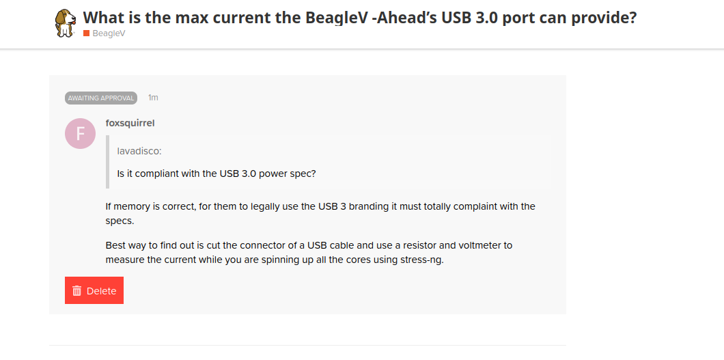Click the 1m post timestamp
This screenshot has width=724, height=360.
[x=153, y=98]
